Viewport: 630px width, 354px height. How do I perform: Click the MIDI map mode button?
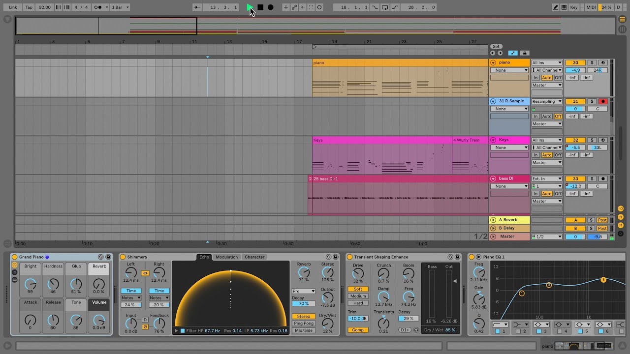coord(591,7)
